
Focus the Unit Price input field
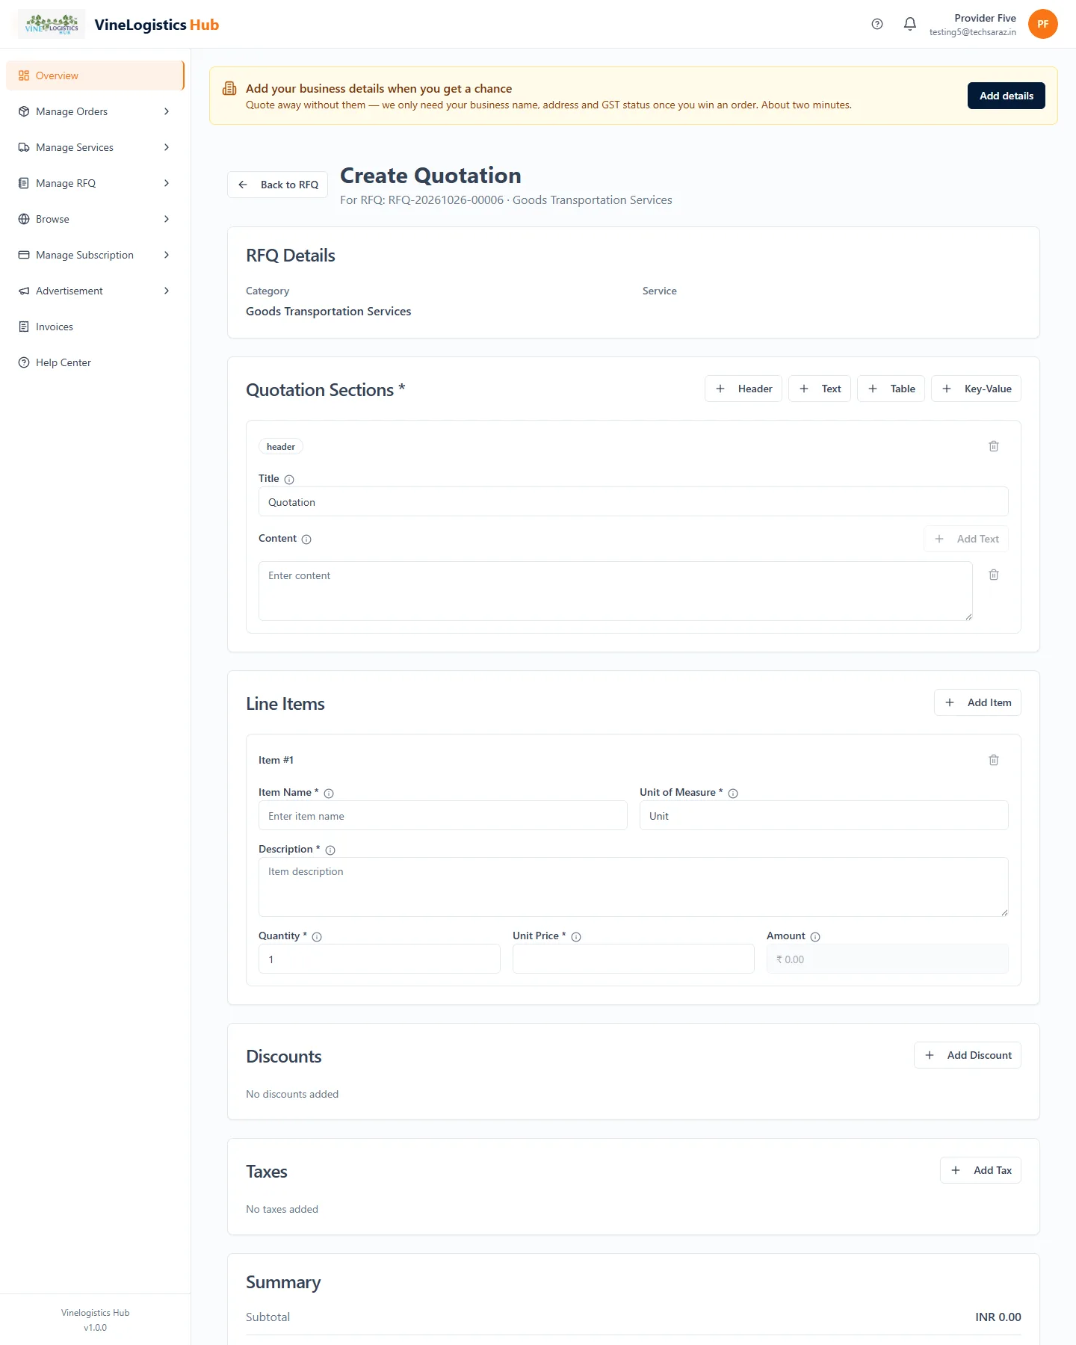click(x=634, y=959)
